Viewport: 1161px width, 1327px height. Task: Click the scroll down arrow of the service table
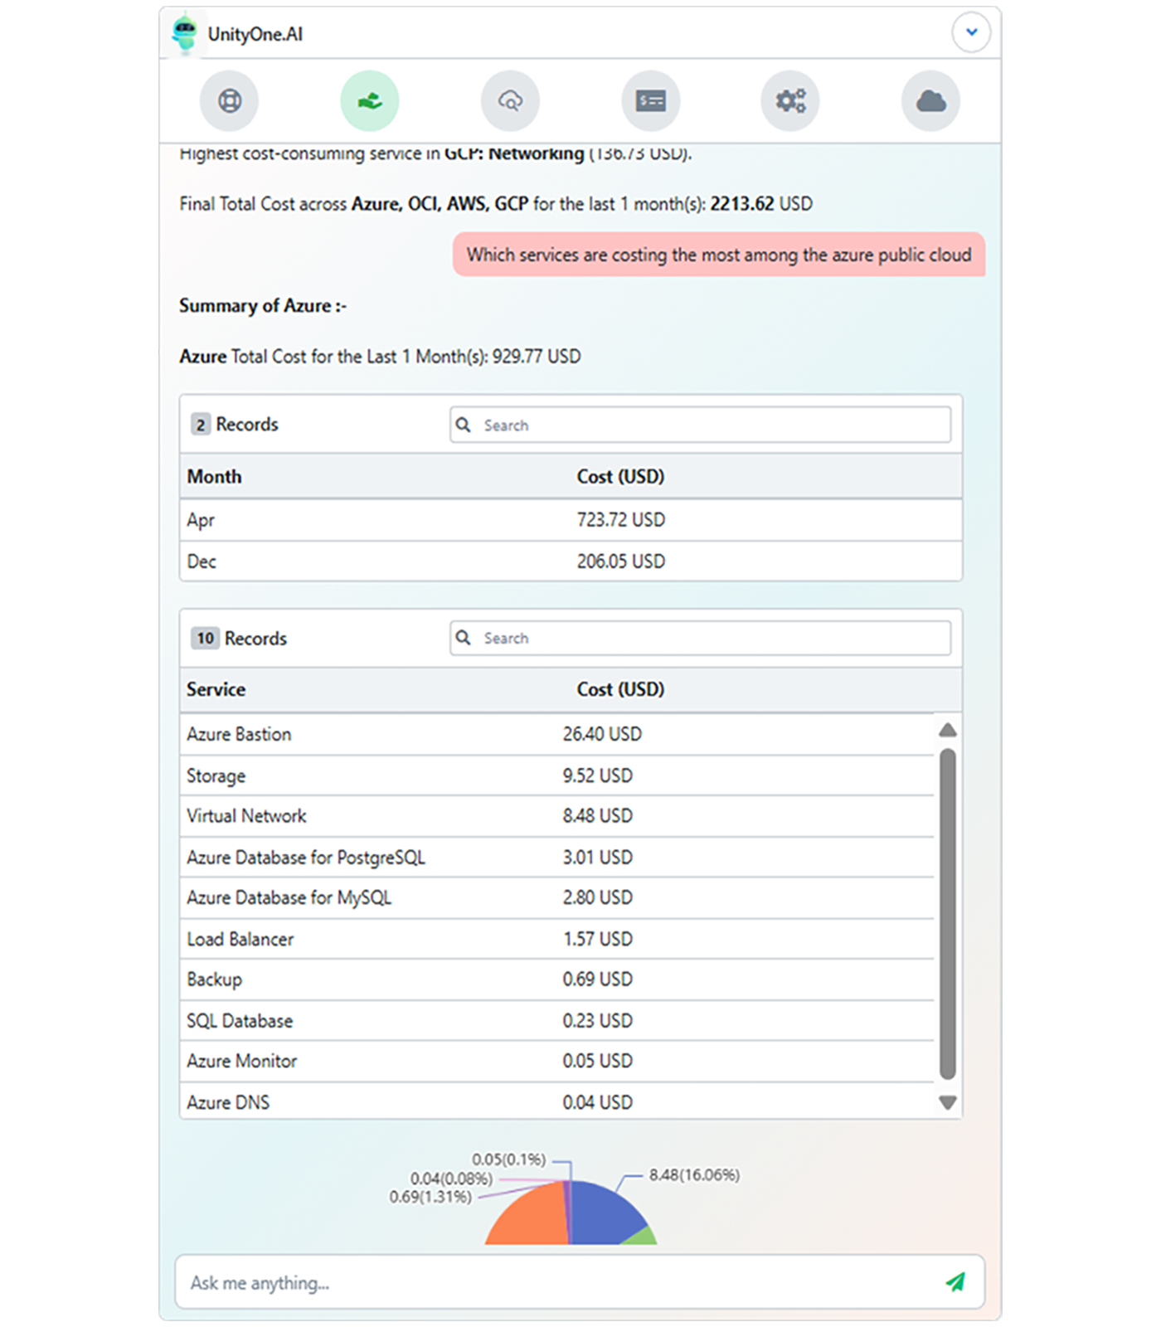(x=948, y=1103)
